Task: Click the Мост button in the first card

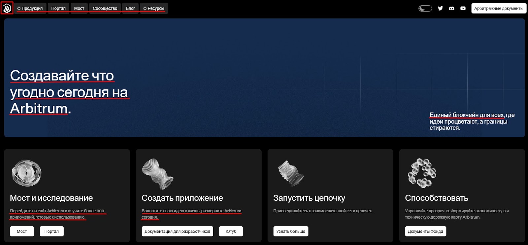Action: 22,231
